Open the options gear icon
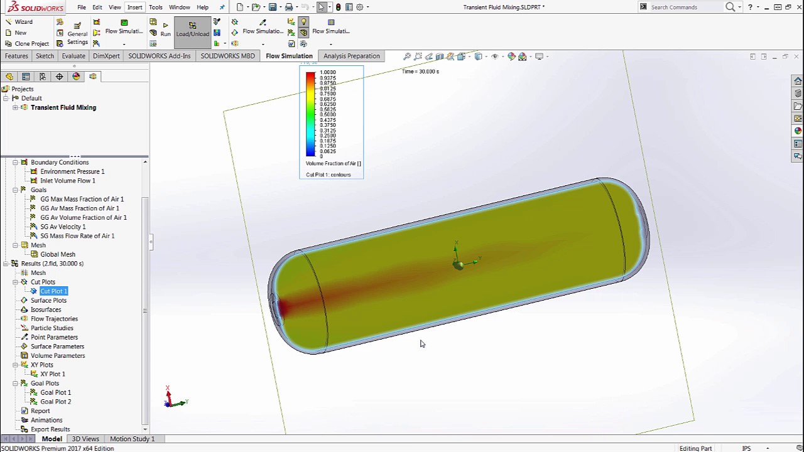Image resolution: width=804 pixels, height=452 pixels. tap(359, 7)
